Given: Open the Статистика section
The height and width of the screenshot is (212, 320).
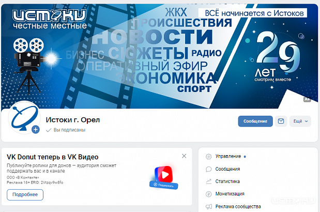Looking at the screenshot, I should [x=227, y=181].
